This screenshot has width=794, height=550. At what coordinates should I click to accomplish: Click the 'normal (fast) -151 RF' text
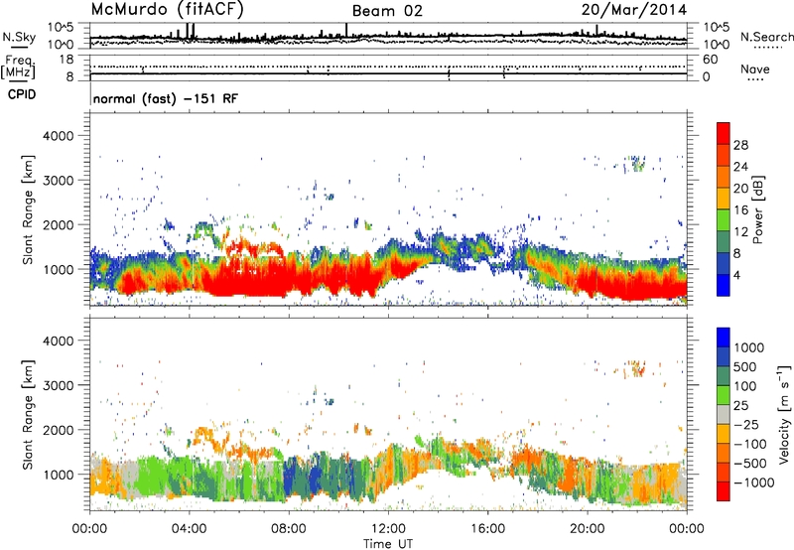tap(165, 98)
